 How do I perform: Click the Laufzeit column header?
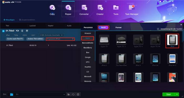click(x=33, y=26)
